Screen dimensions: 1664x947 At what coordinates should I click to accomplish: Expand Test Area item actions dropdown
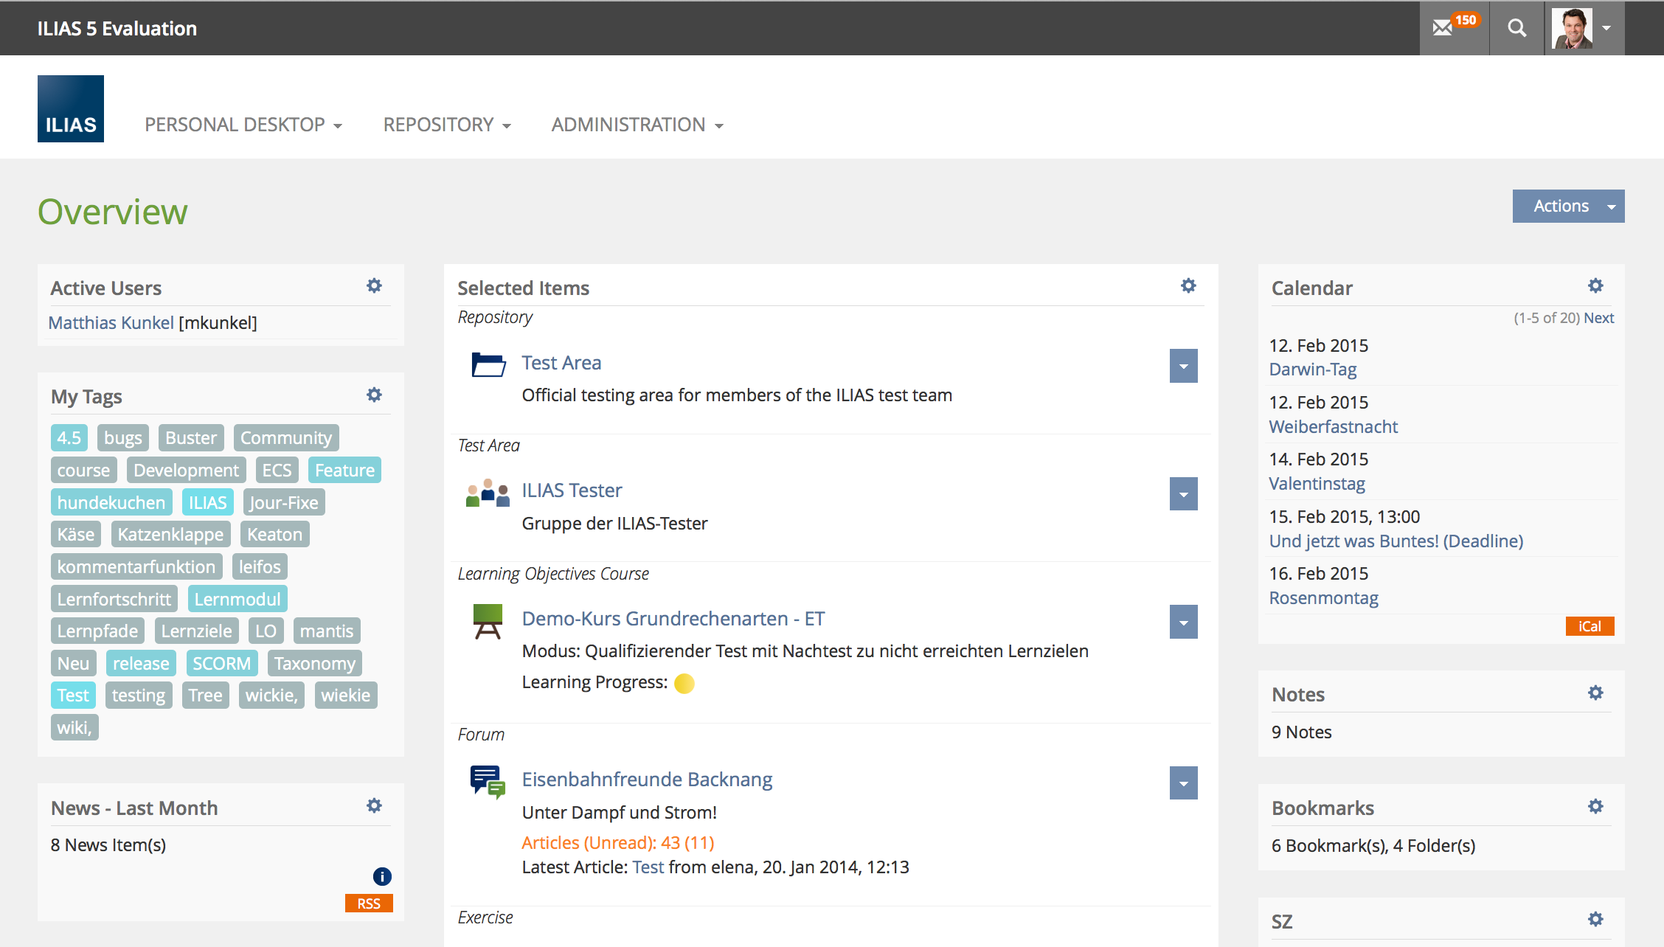click(1183, 366)
